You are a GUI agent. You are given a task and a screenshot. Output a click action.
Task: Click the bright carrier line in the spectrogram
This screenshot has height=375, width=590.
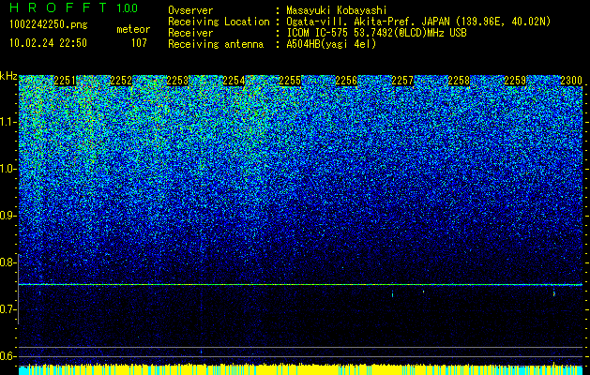pos(300,285)
